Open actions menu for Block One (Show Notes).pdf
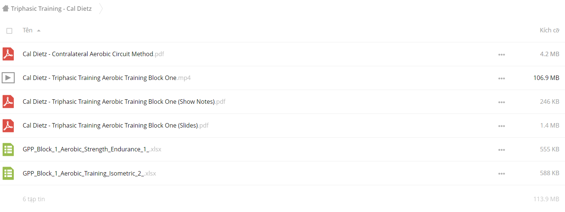Image resolution: width=565 pixels, height=212 pixels. tap(502, 102)
